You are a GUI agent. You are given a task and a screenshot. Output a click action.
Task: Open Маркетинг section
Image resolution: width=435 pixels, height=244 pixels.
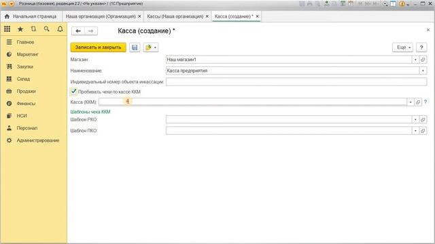coord(33,54)
